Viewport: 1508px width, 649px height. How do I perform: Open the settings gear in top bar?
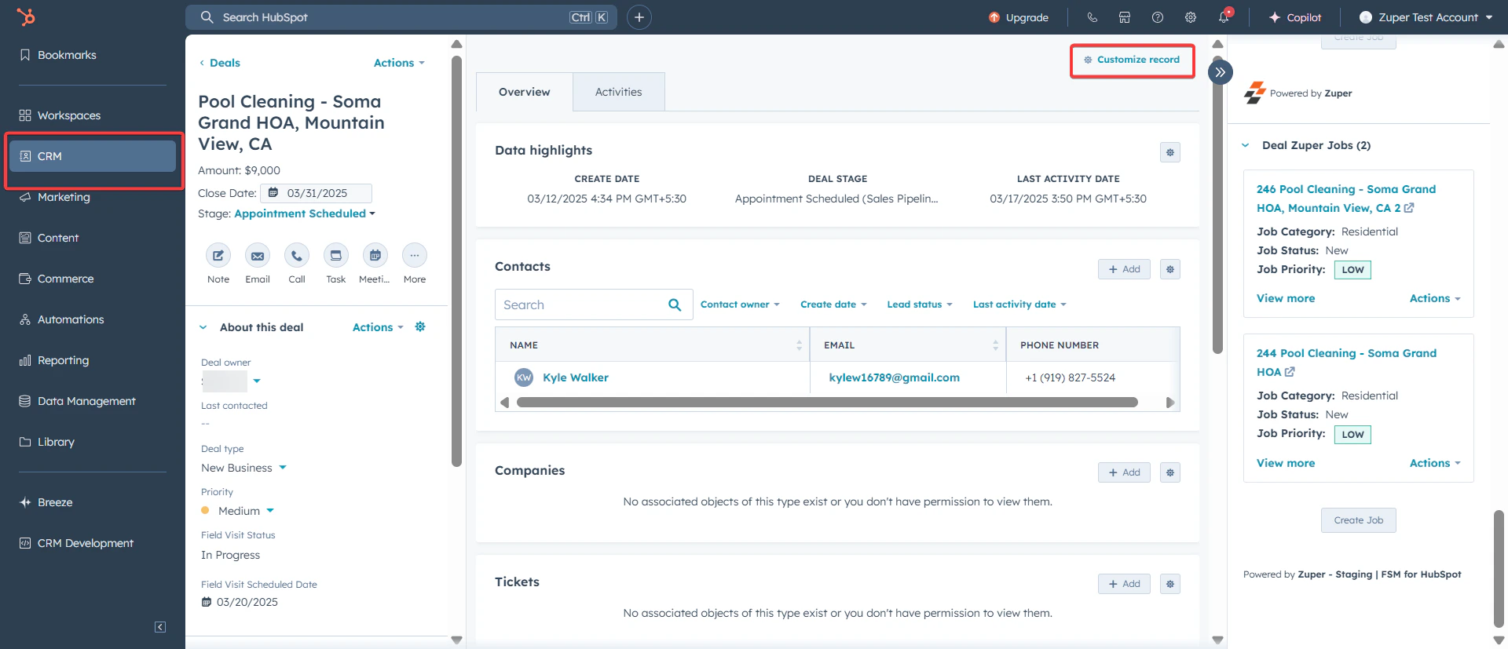point(1191,17)
